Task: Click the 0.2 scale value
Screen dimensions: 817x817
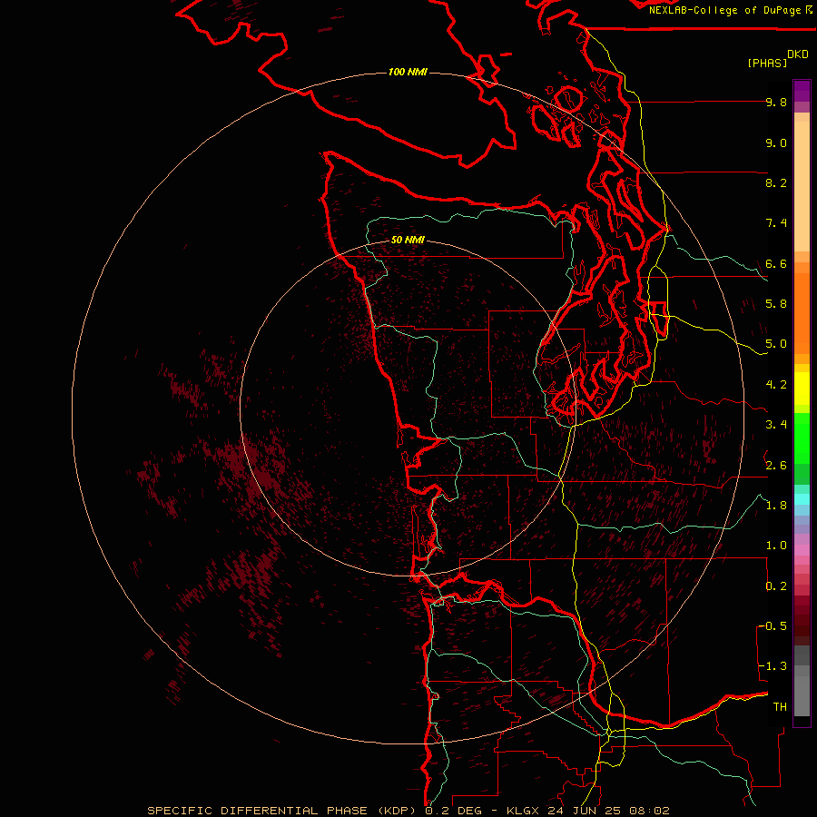Action: point(776,586)
